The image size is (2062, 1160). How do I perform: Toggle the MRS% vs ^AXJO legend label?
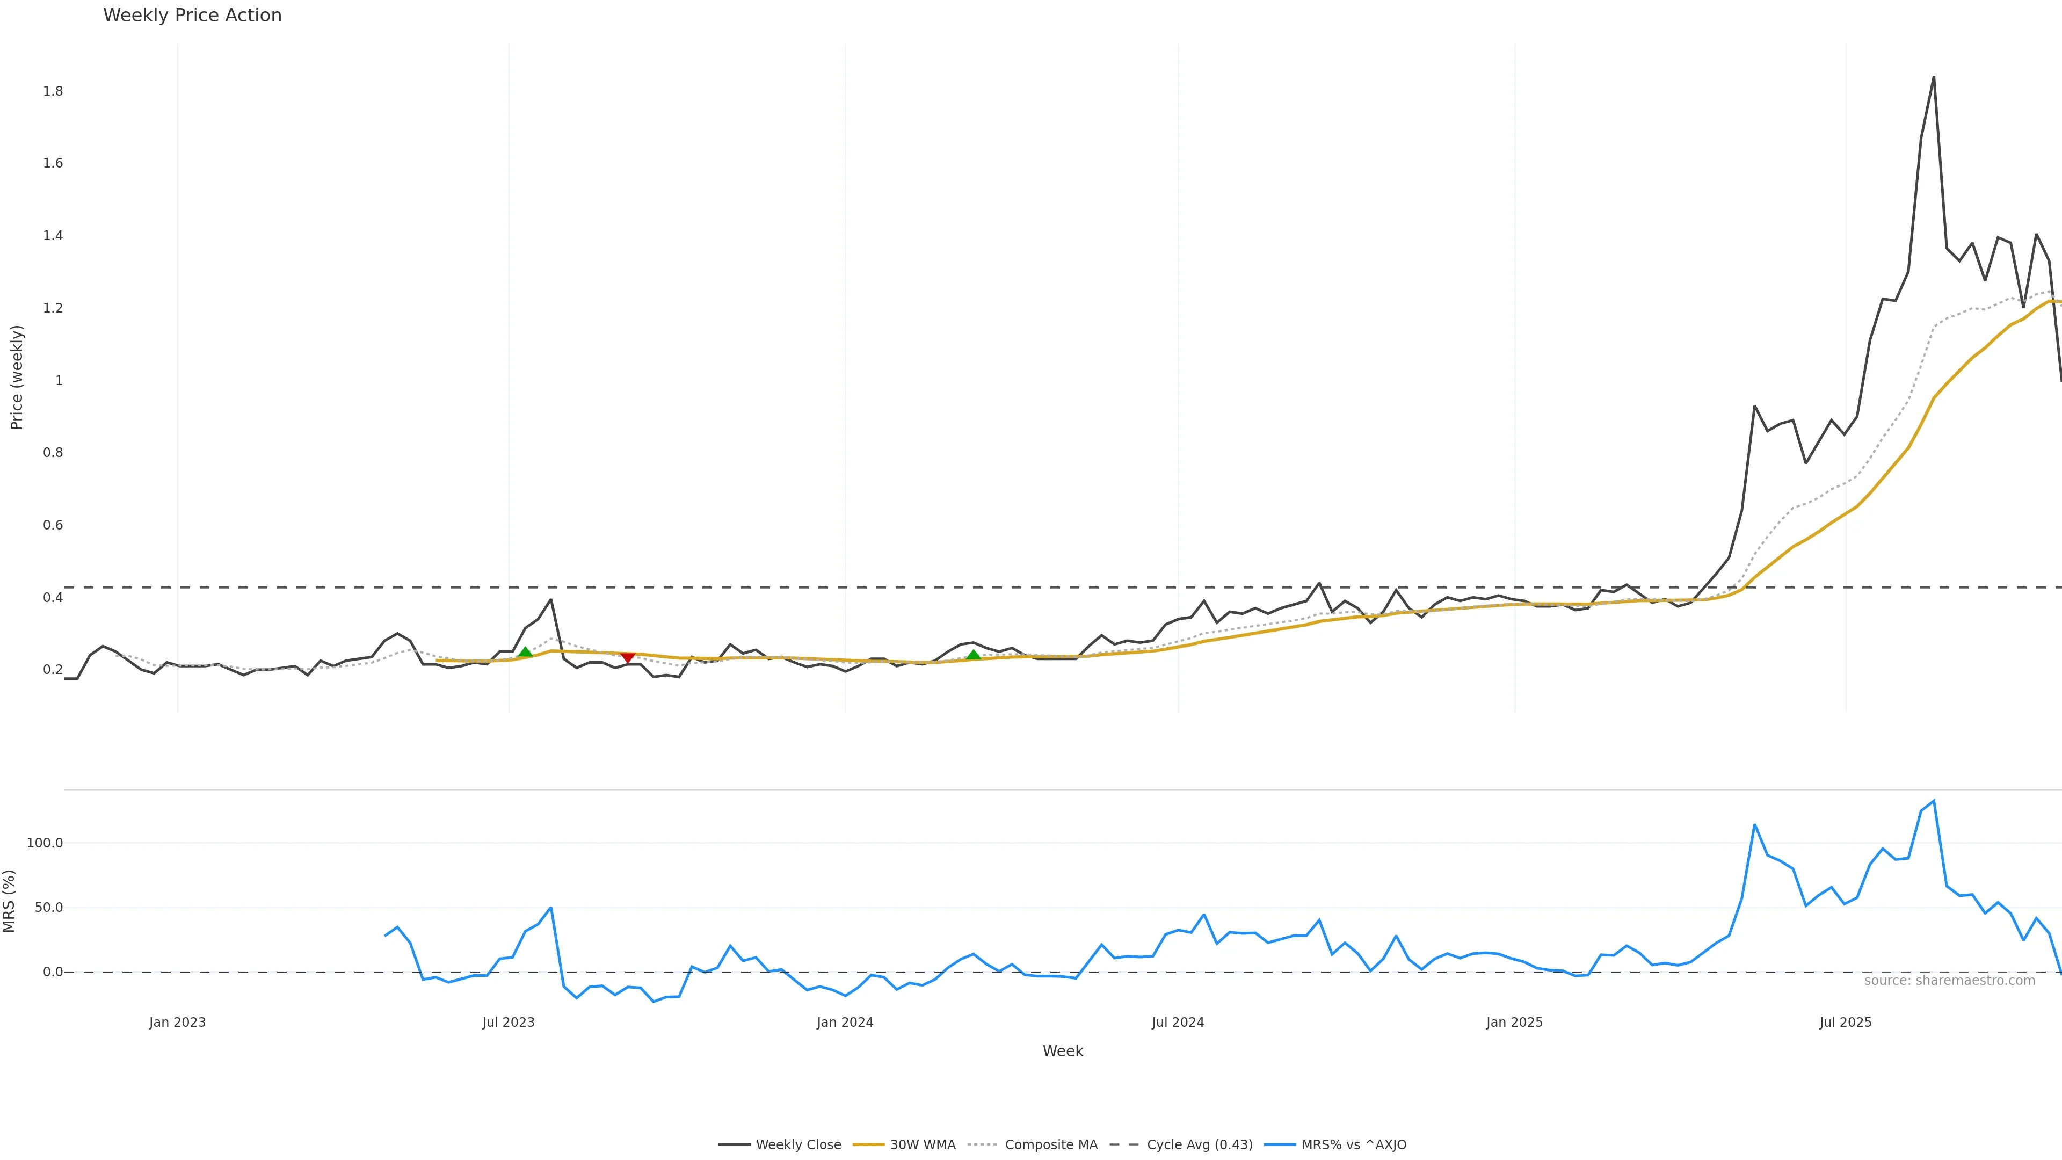click(x=1353, y=1145)
